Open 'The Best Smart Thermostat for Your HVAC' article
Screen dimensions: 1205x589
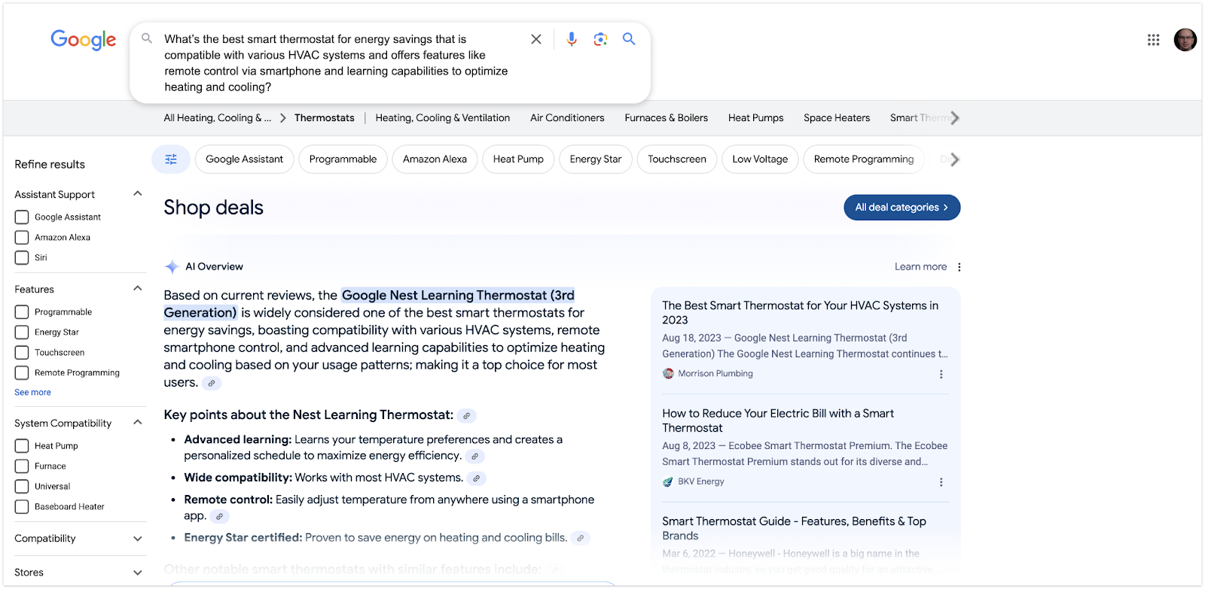801,313
